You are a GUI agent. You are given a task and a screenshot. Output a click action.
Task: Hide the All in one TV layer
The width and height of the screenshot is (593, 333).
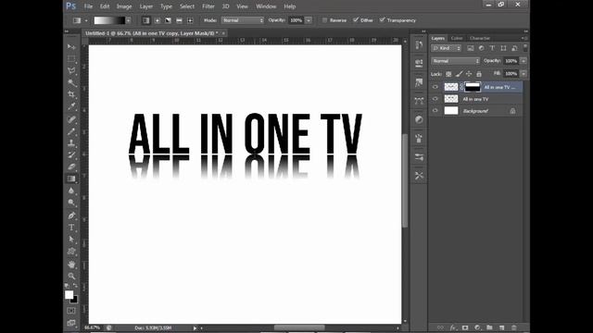[435, 99]
